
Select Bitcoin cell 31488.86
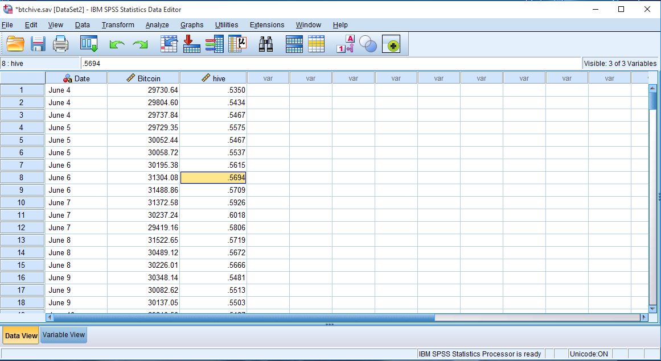tap(143, 190)
